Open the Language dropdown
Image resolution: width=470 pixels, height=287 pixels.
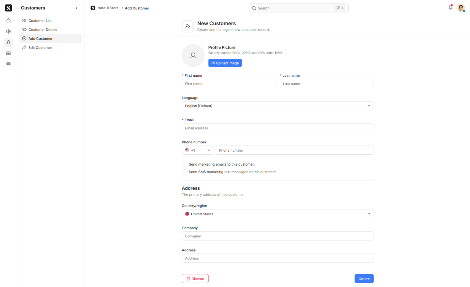278,106
